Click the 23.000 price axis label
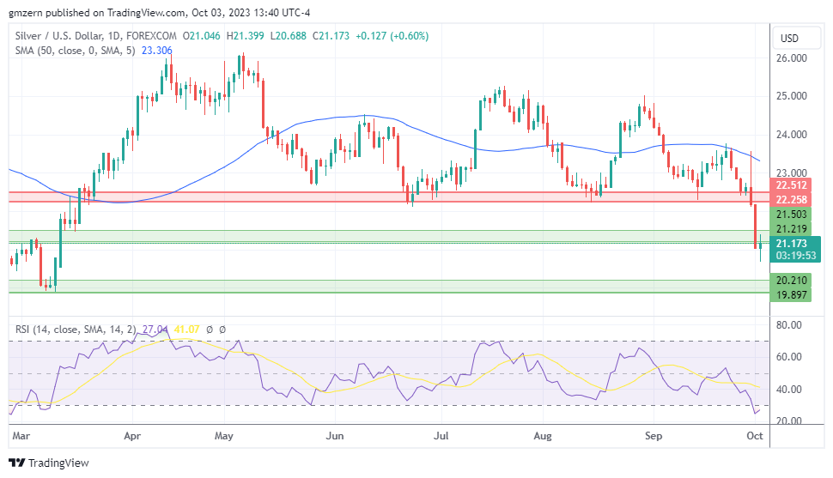This screenshot has width=833, height=478. [x=791, y=172]
